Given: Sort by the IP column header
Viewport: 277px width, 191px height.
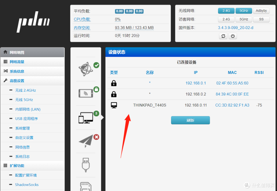Looking at the screenshot, I should click(x=196, y=72).
